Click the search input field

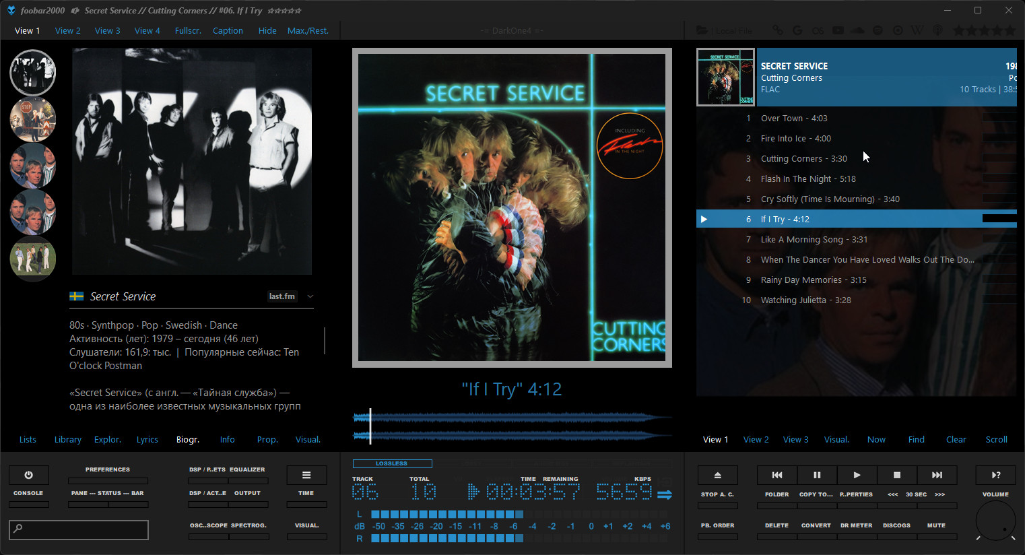point(79,529)
